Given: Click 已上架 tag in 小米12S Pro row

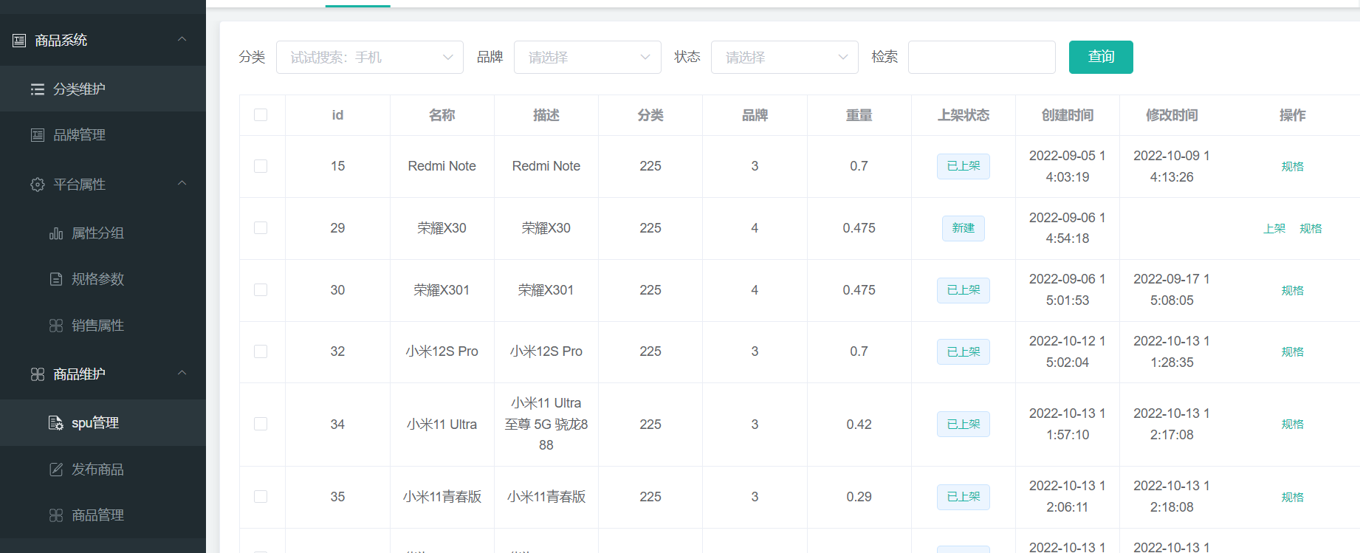Looking at the screenshot, I should point(964,351).
